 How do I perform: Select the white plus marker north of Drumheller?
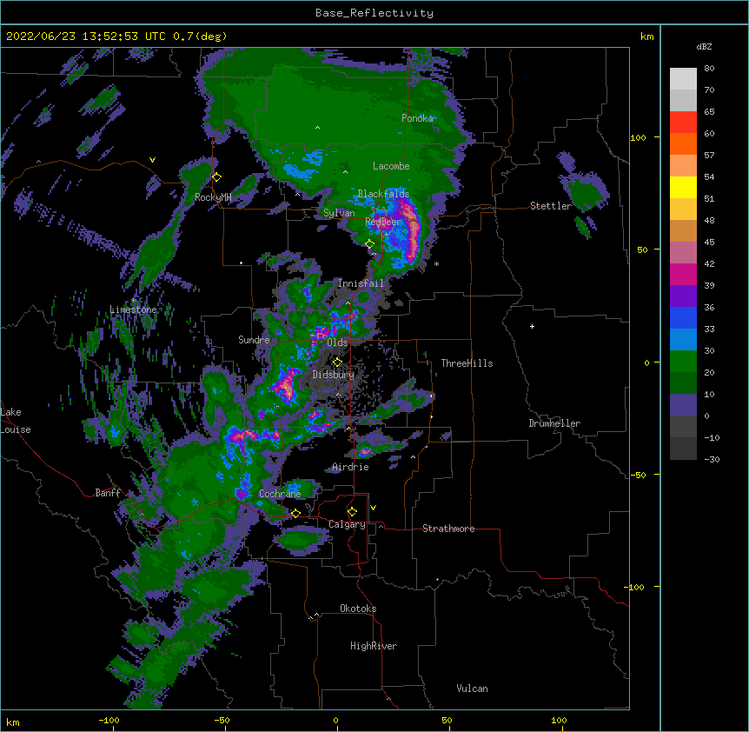pyautogui.click(x=532, y=326)
